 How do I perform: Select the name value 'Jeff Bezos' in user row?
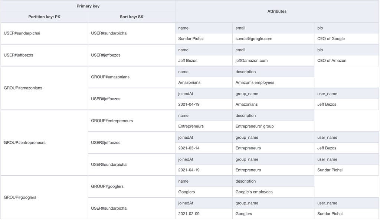point(204,61)
